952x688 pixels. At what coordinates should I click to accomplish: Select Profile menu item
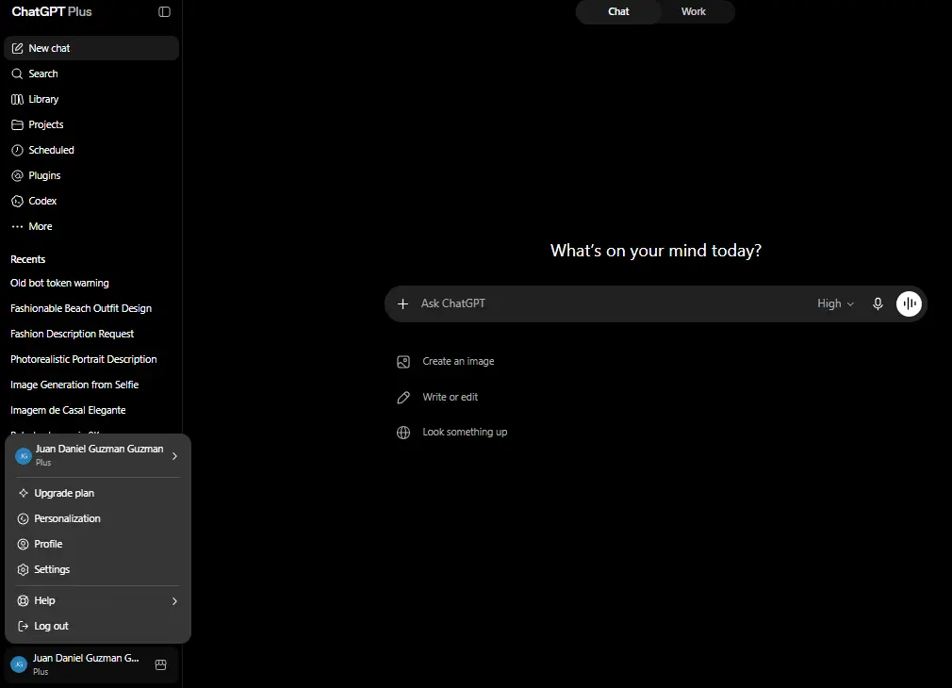click(98, 544)
